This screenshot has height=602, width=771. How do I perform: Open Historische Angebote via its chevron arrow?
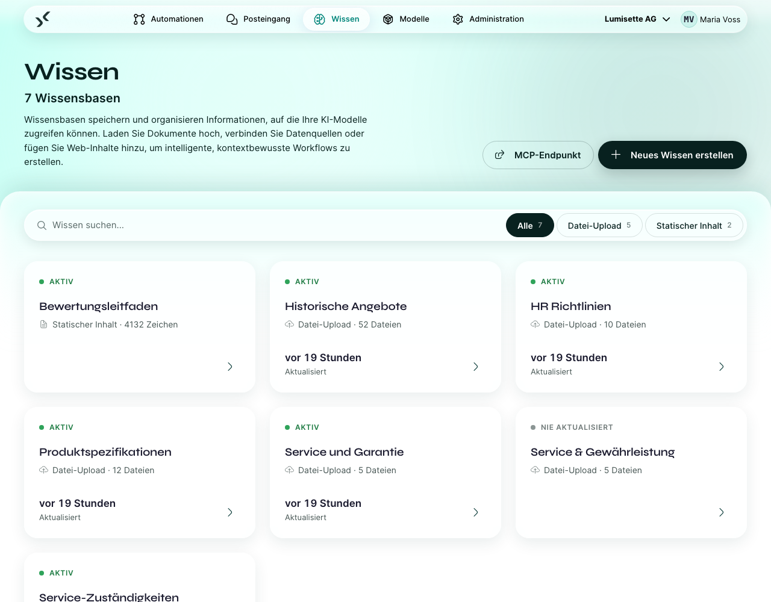click(x=476, y=367)
